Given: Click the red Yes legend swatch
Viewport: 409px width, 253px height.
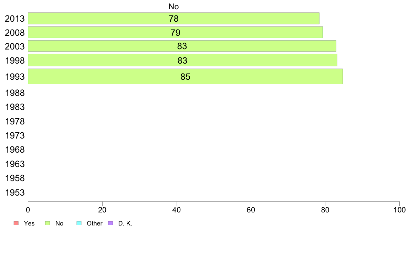Looking at the screenshot, I should pos(16,223).
